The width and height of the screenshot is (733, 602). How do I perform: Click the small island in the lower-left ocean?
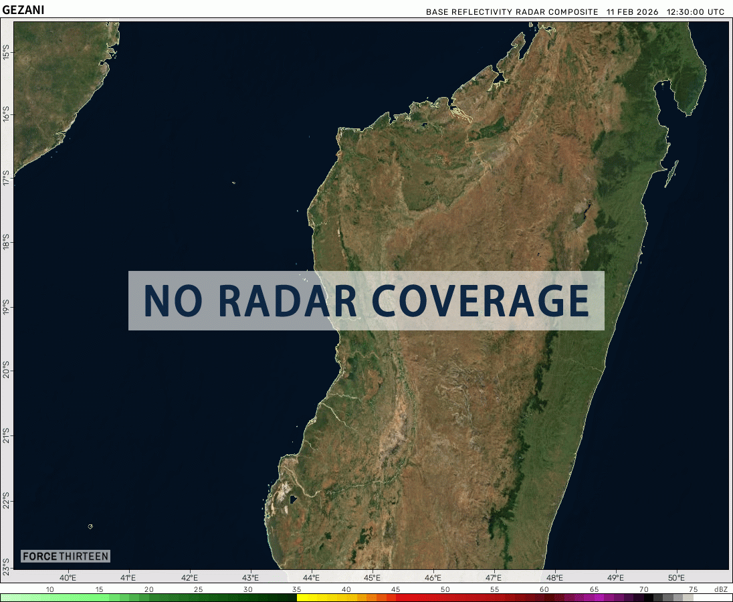[90, 526]
